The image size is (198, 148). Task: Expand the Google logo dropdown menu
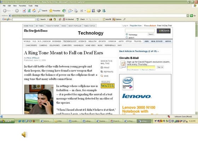point(11,19)
